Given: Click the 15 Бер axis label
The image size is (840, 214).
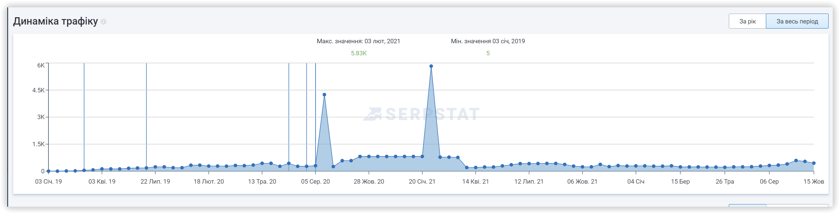Looking at the screenshot, I should click(x=680, y=181).
